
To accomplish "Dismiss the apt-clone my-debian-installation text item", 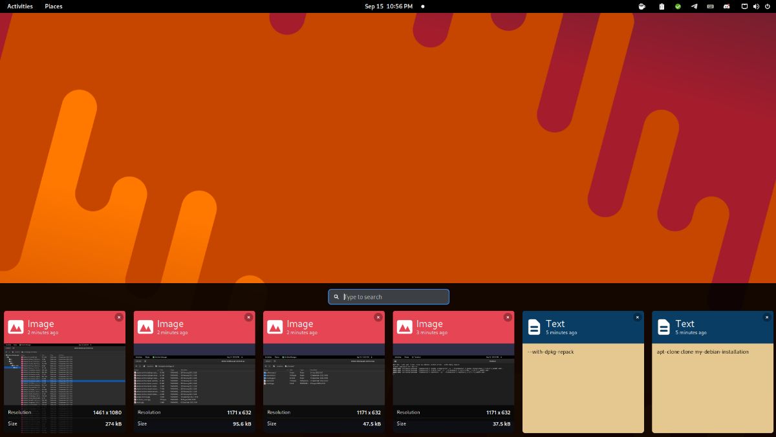I will click(766, 317).
